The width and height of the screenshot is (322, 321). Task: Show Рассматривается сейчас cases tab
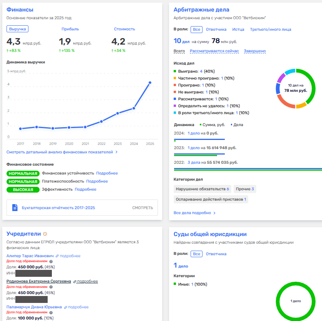pos(214,51)
